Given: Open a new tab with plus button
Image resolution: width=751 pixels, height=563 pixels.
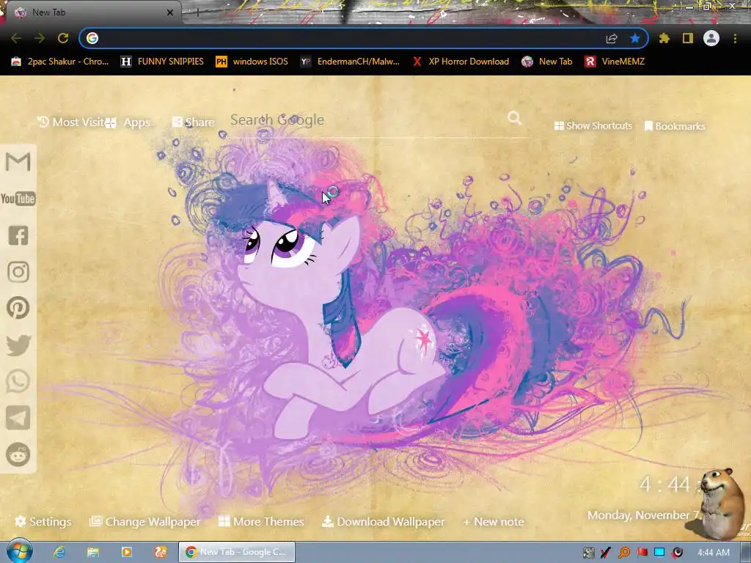Looking at the screenshot, I should coord(197,12).
